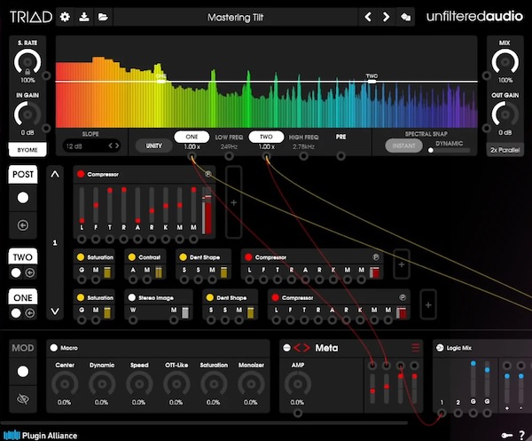Select the POST row tab
Viewport: 532px width, 441px height.
(x=23, y=174)
